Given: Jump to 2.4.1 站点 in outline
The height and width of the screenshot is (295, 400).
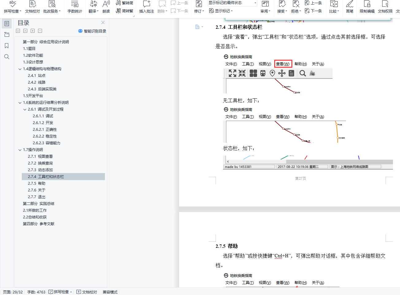Looking at the screenshot, I should click(x=37, y=76).
